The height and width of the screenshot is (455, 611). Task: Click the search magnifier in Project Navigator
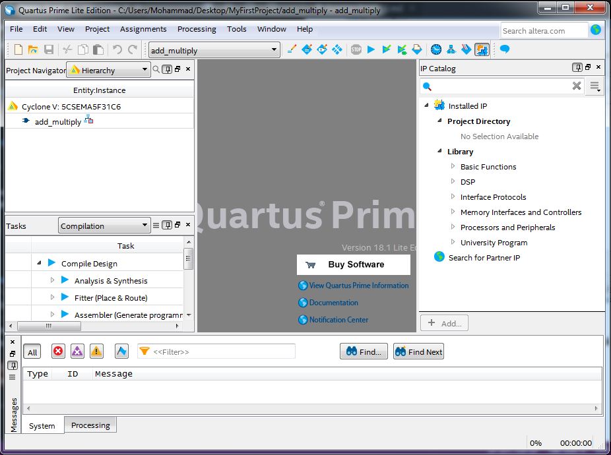coord(156,69)
